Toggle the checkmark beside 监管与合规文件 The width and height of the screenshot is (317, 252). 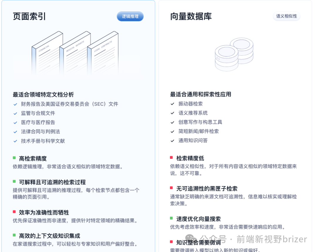click(15, 113)
